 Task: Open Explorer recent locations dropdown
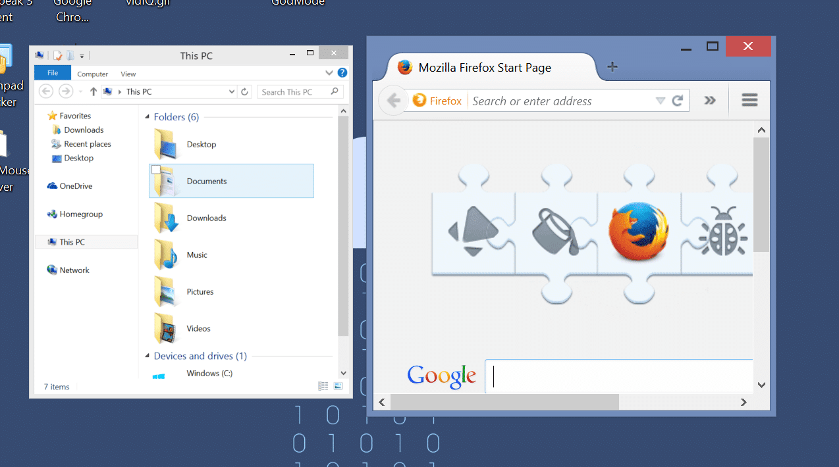pyautogui.click(x=80, y=92)
